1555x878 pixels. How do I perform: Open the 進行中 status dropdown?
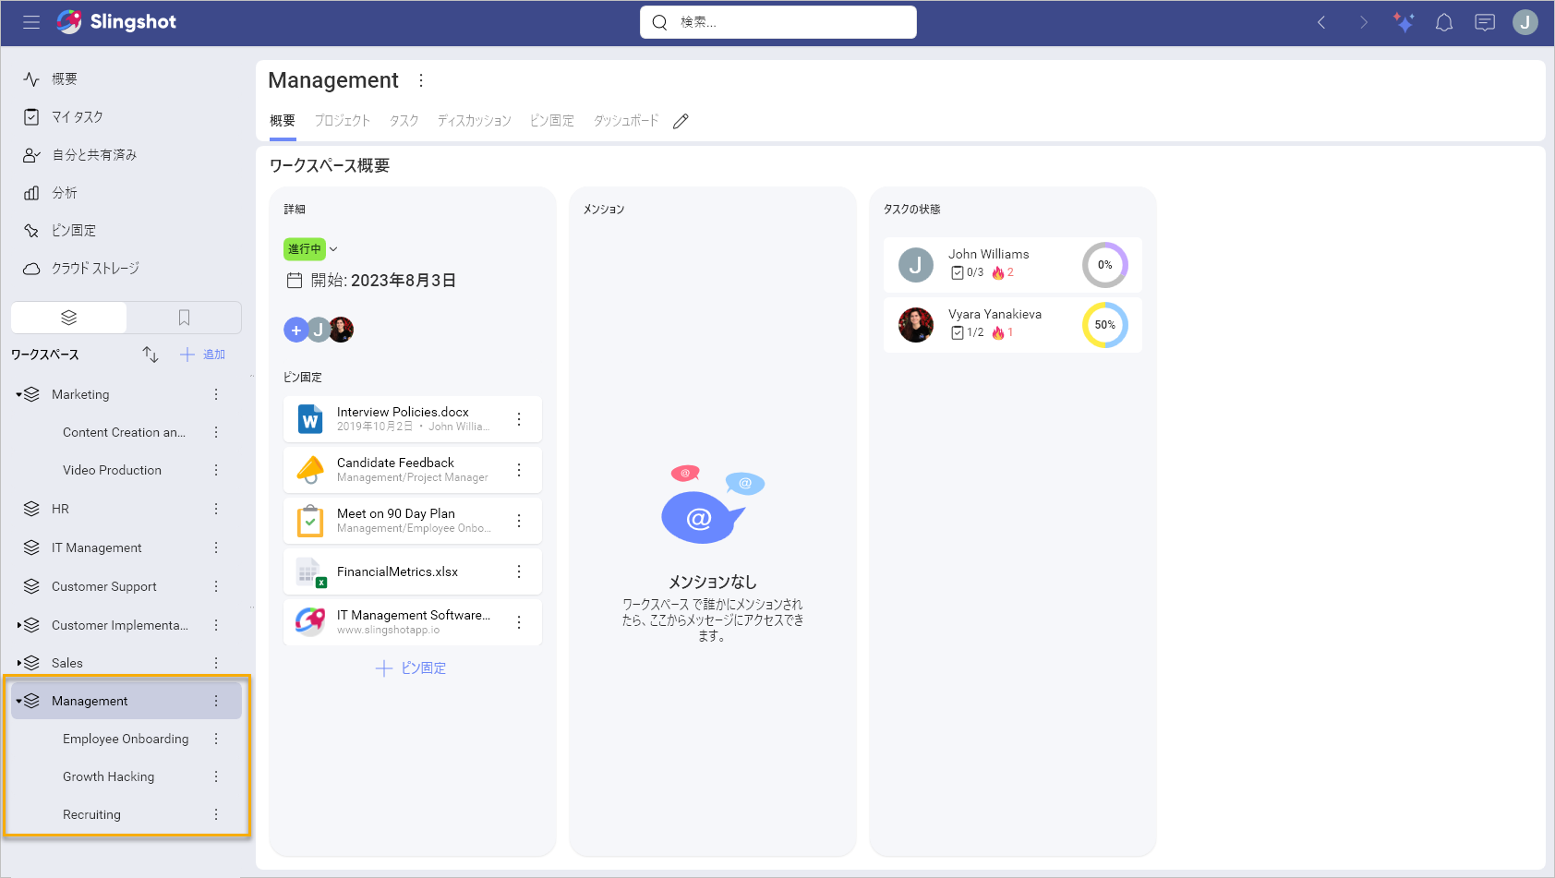pos(311,249)
